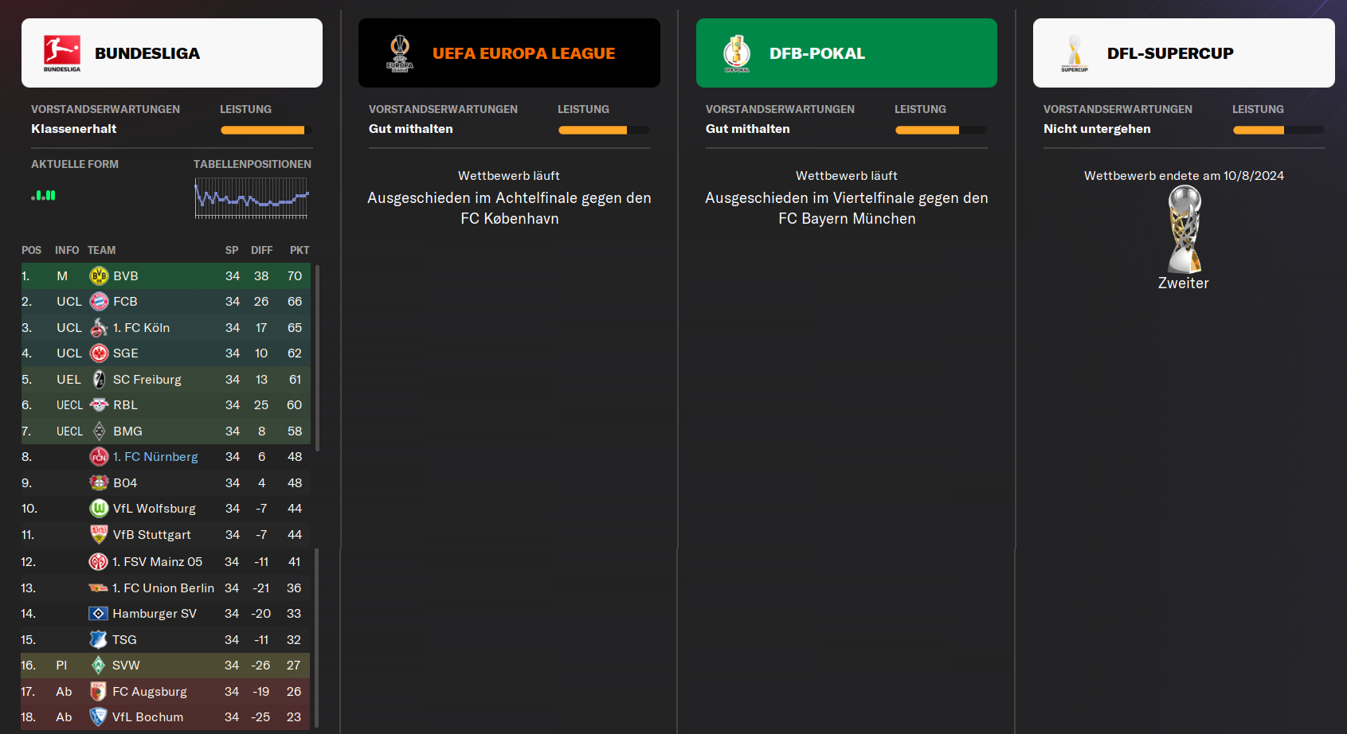The image size is (1347, 734).
Task: Click the 1. FC Köln goat crest
Action: click(x=99, y=328)
